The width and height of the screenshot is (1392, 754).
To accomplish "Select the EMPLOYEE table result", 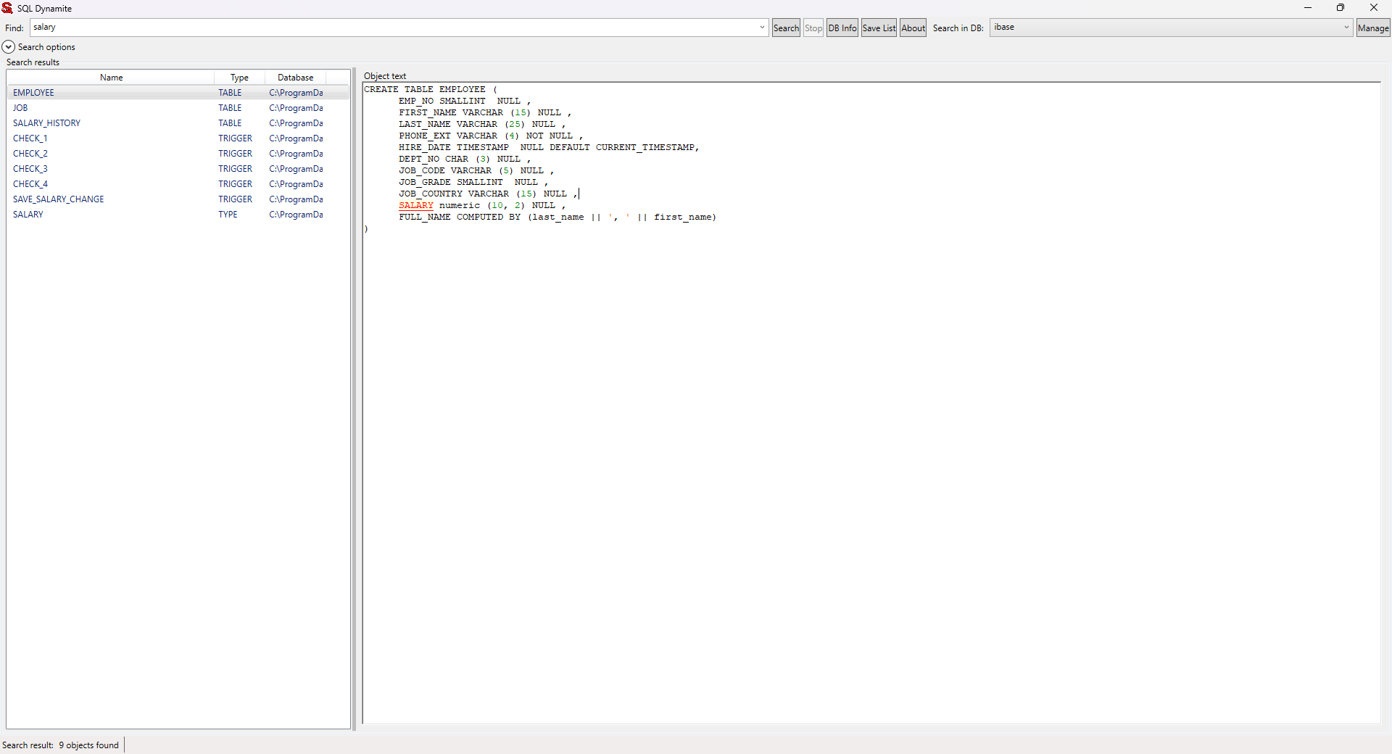I will pos(34,93).
